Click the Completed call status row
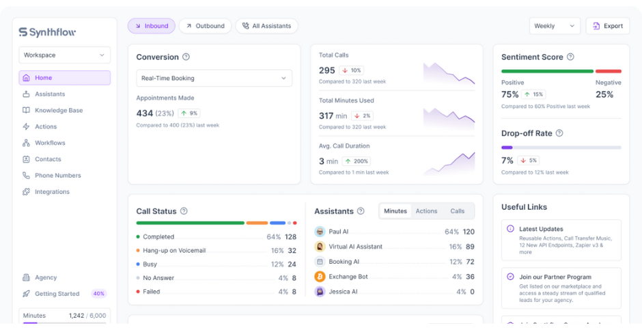 coord(217,237)
